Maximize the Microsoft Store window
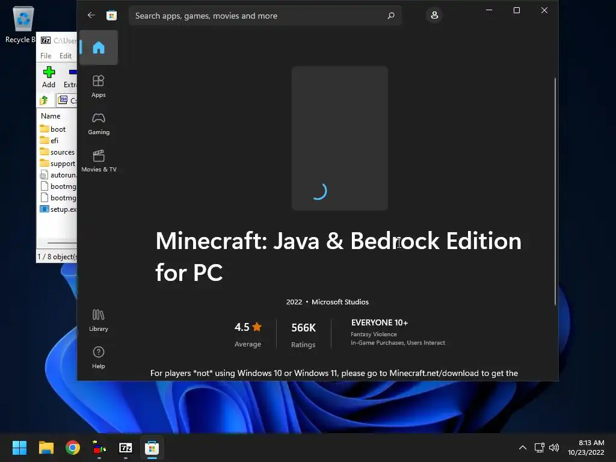Image resolution: width=616 pixels, height=462 pixels. [517, 10]
